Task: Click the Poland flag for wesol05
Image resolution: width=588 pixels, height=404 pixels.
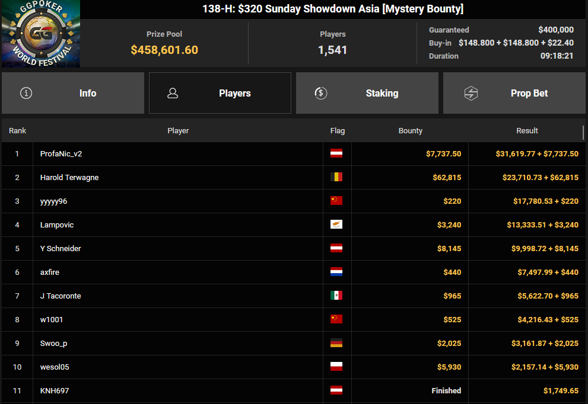Action: click(x=336, y=367)
